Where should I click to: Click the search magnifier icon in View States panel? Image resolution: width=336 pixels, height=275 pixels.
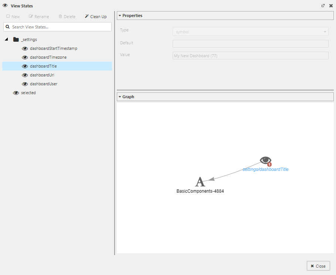click(7, 27)
